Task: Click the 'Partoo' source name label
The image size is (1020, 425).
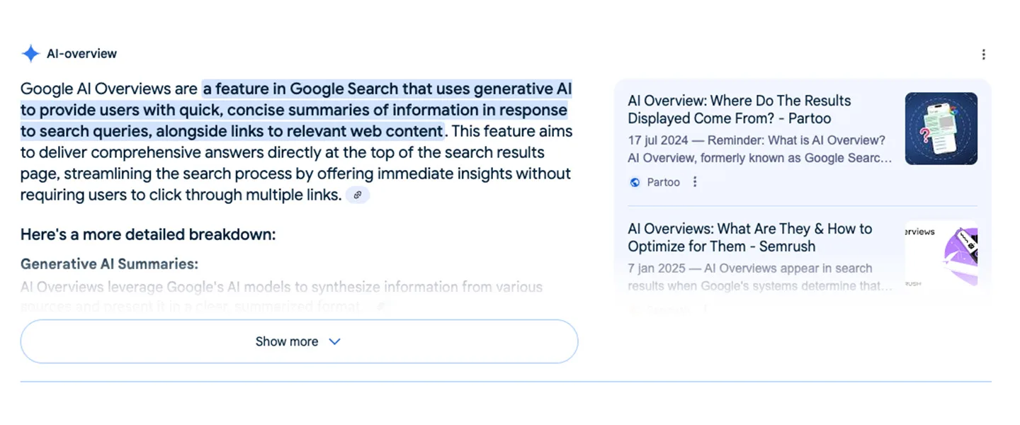Action: 663,182
